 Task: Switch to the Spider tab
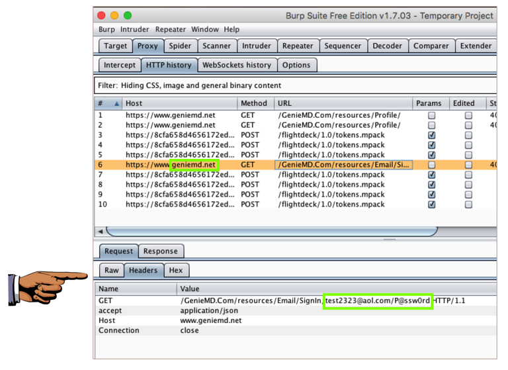coord(180,46)
